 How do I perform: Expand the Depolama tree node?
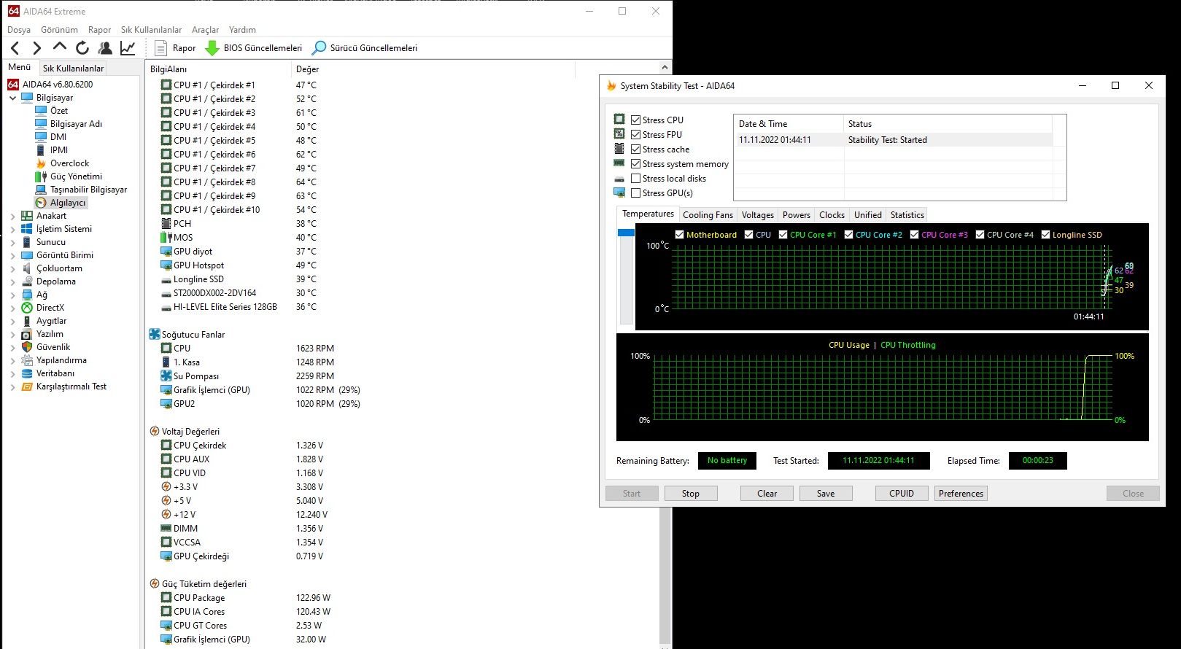tap(12, 281)
